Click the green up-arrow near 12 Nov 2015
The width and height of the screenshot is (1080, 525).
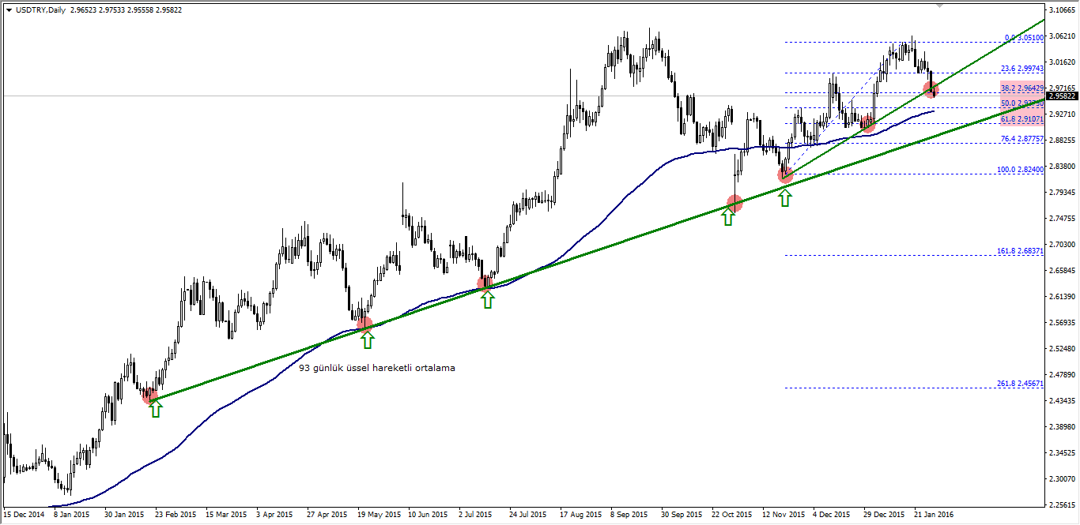click(784, 199)
